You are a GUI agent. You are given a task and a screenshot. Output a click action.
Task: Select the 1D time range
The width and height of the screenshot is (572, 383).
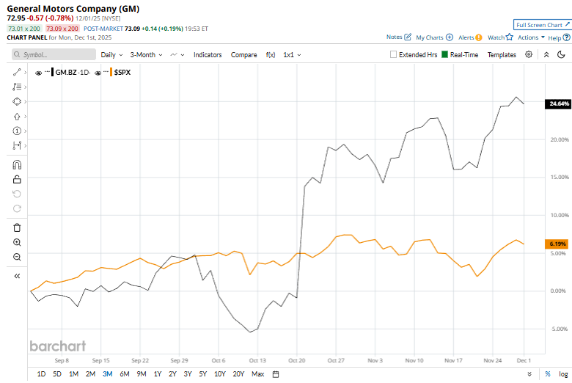[41, 374]
